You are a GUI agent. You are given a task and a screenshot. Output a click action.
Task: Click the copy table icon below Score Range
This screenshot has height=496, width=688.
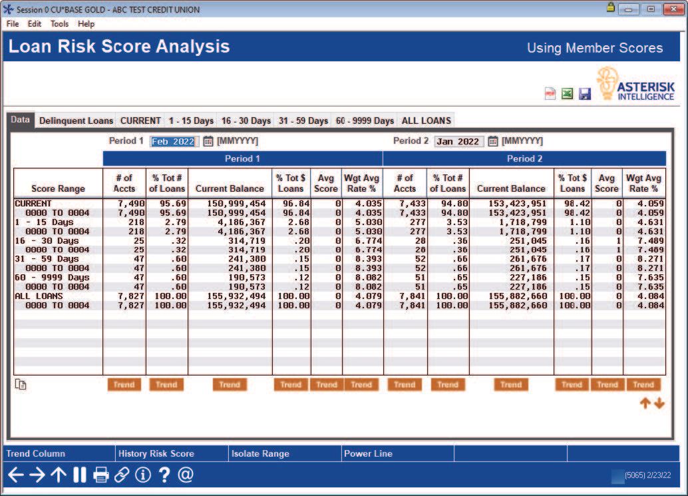pyautogui.click(x=21, y=385)
